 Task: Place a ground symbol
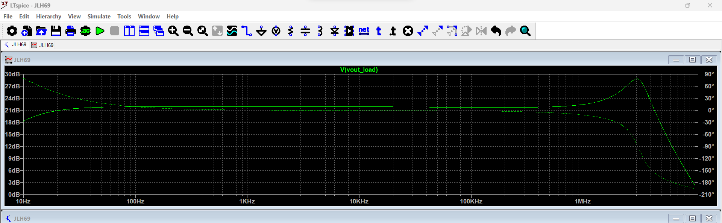(x=261, y=31)
